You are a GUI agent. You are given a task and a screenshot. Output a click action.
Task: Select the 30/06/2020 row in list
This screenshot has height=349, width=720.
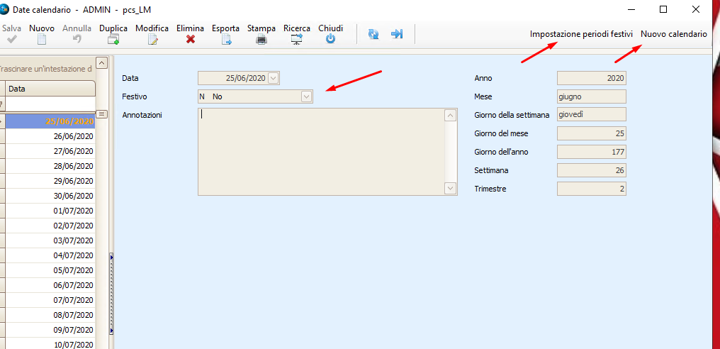click(50, 196)
